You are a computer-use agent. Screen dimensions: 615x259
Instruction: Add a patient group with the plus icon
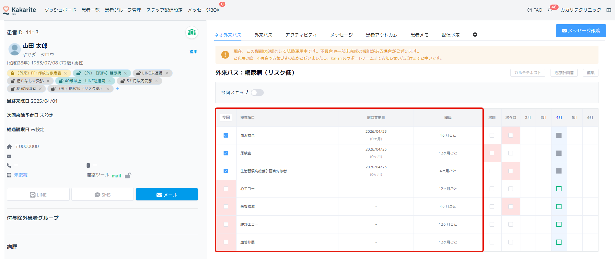tap(118, 89)
